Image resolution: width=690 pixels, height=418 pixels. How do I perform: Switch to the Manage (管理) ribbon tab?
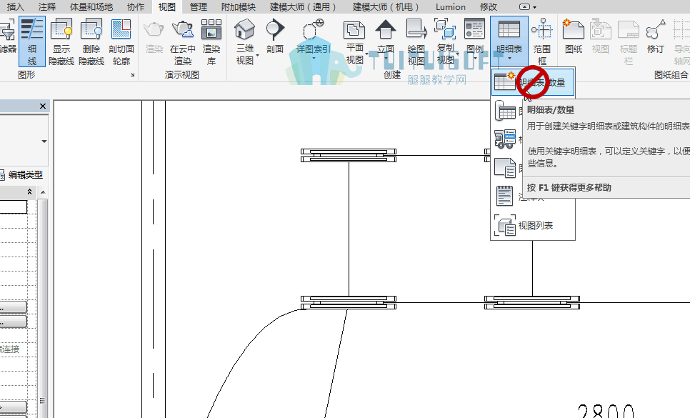point(198,6)
